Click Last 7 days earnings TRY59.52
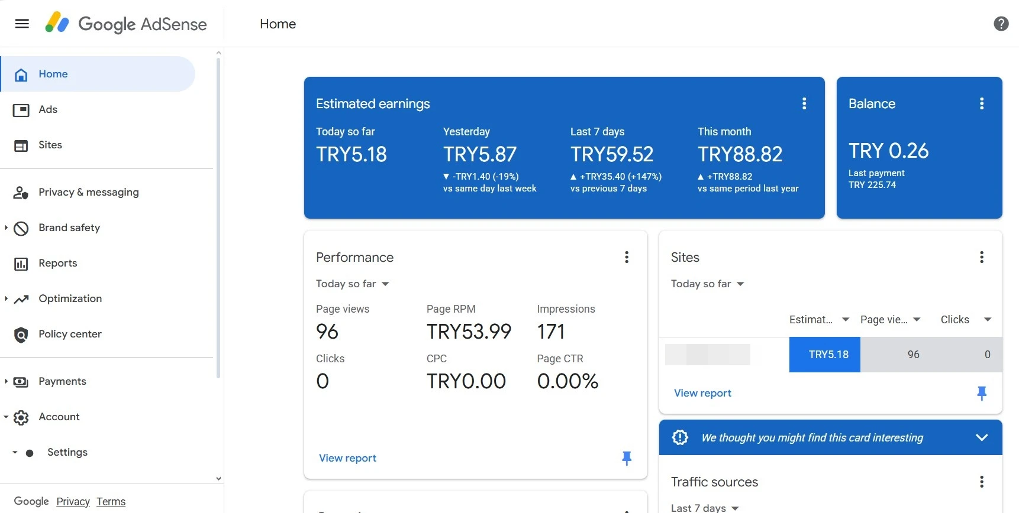Image resolution: width=1019 pixels, height=513 pixels. click(612, 154)
